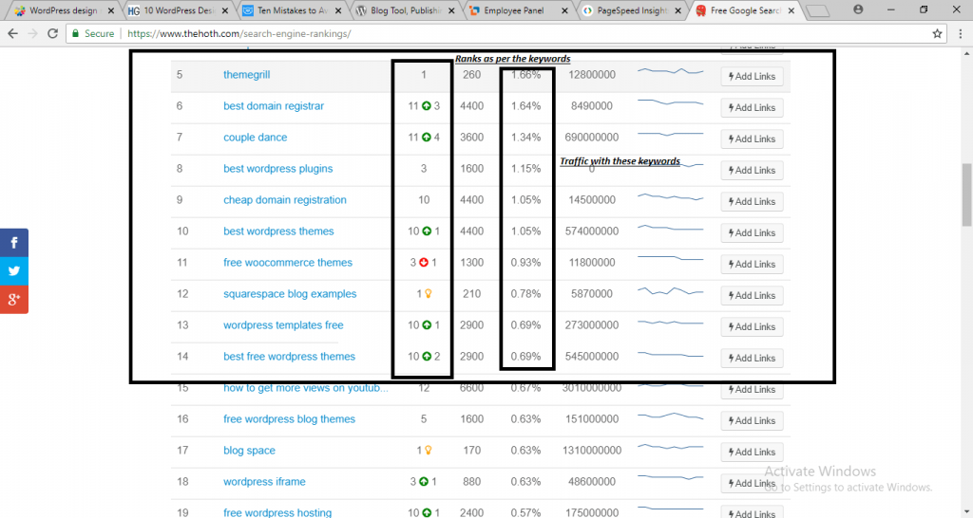This screenshot has height=518, width=973.
Task: Open the best wordpress plugins keyword link
Action: (277, 169)
